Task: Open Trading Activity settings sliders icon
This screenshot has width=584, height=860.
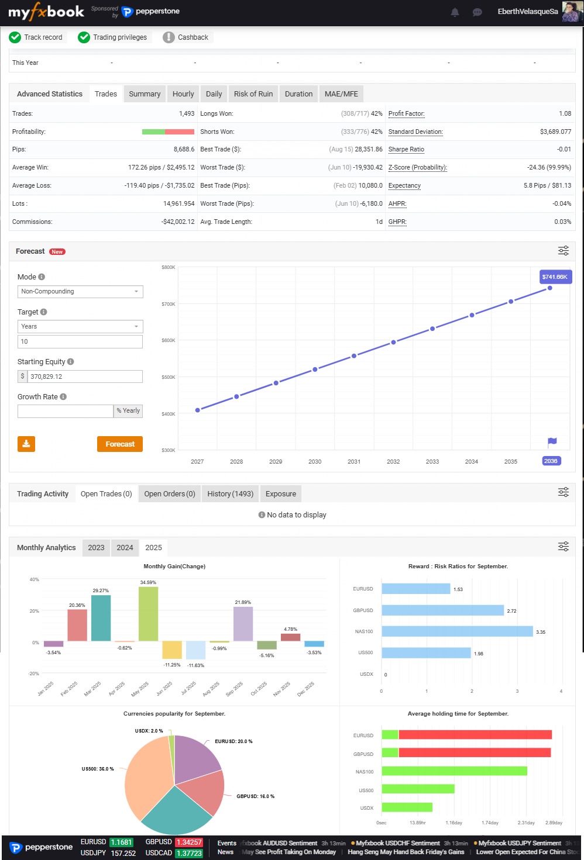Action: click(563, 492)
